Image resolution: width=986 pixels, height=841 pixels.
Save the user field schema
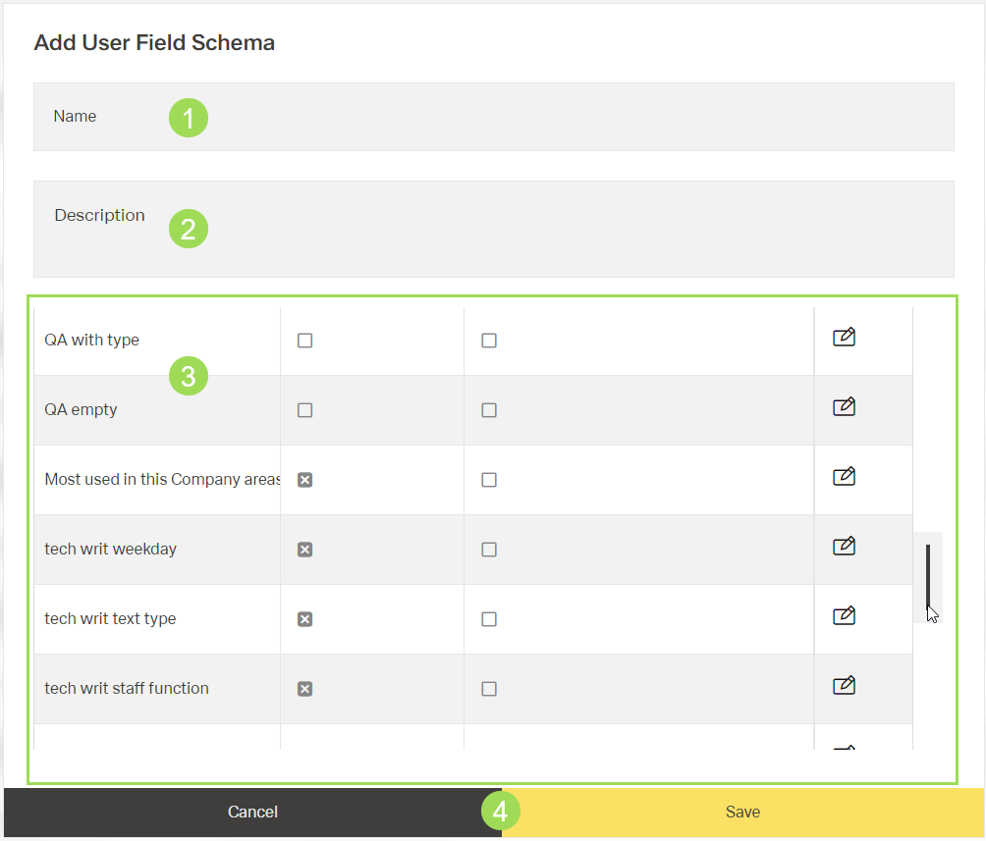742,812
